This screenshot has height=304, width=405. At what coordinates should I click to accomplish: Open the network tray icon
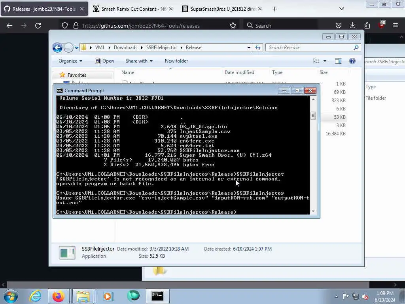pos(356,297)
